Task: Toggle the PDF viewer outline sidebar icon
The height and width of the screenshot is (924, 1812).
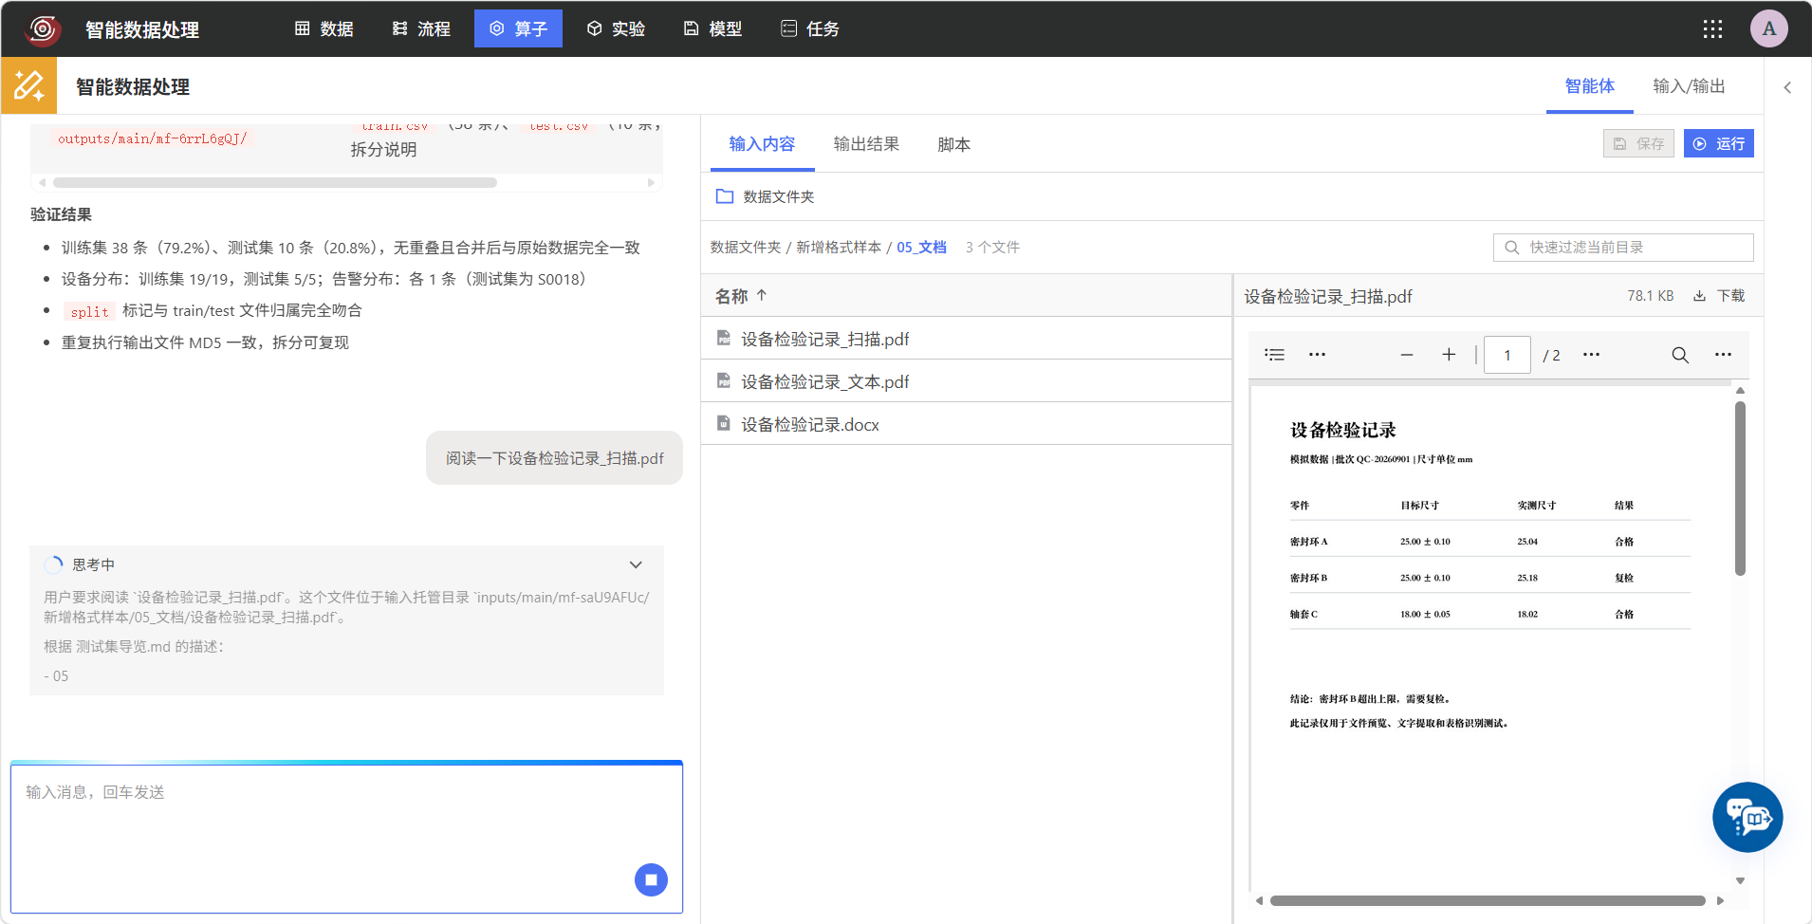Action: tap(1274, 355)
